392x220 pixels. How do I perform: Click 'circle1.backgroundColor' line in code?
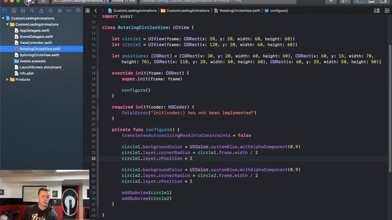(211, 147)
